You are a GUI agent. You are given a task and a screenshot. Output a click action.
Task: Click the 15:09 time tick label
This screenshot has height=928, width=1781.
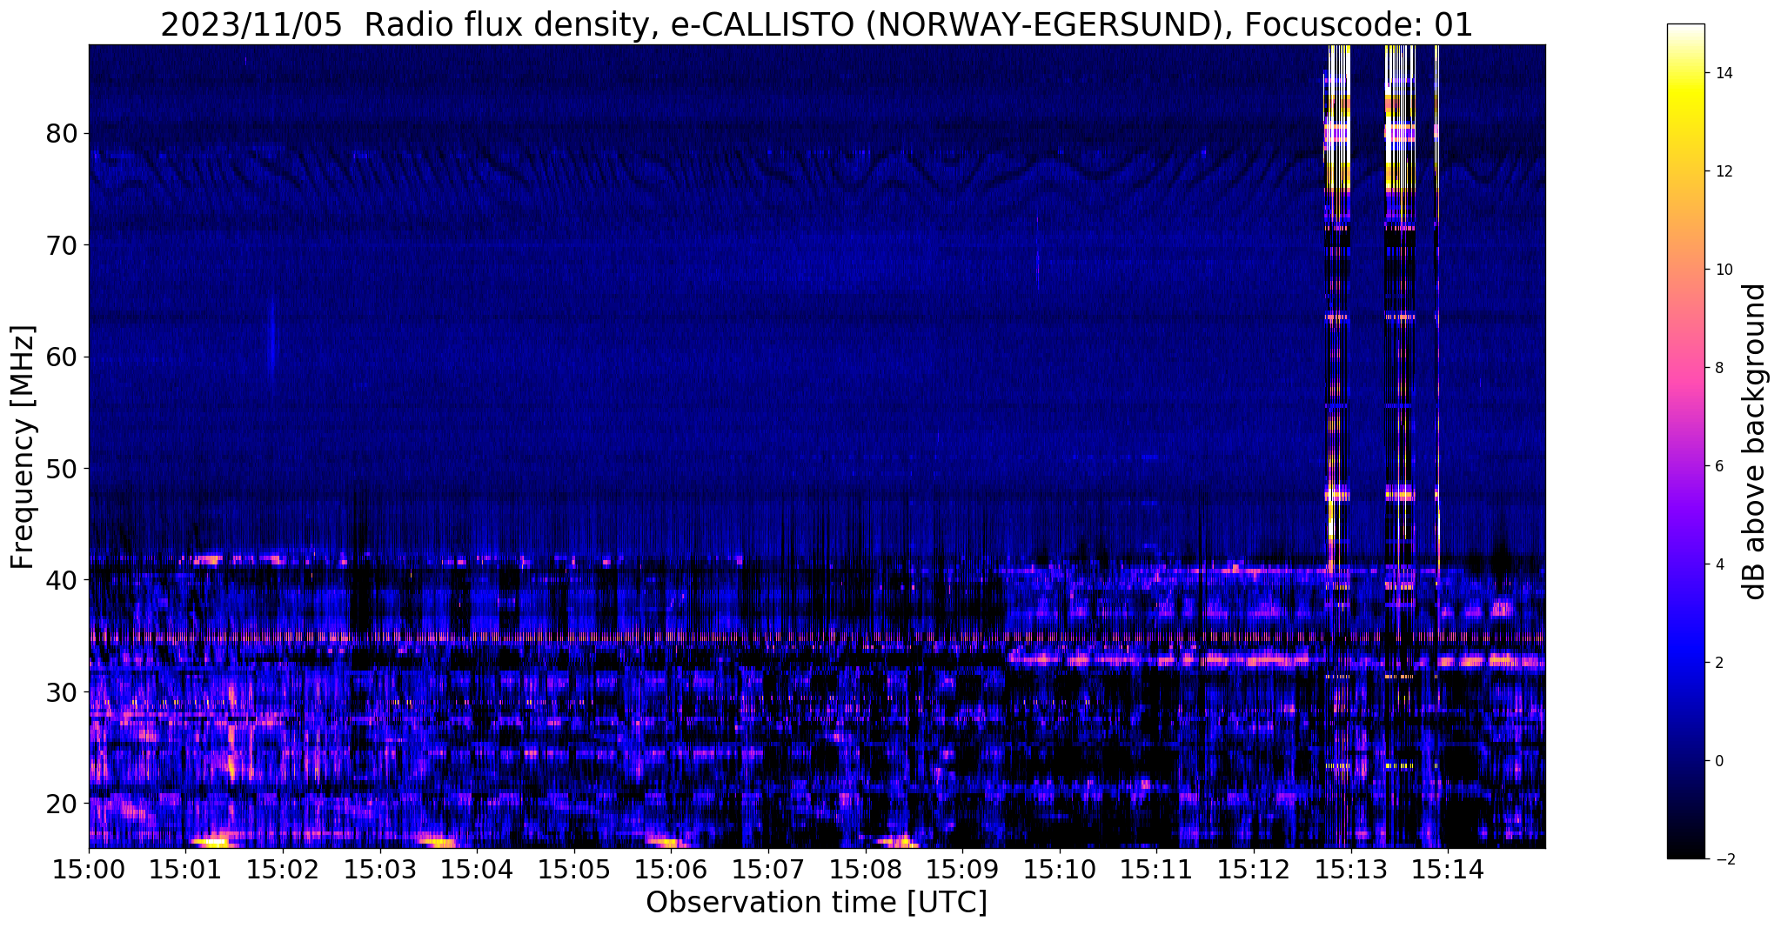(x=962, y=870)
